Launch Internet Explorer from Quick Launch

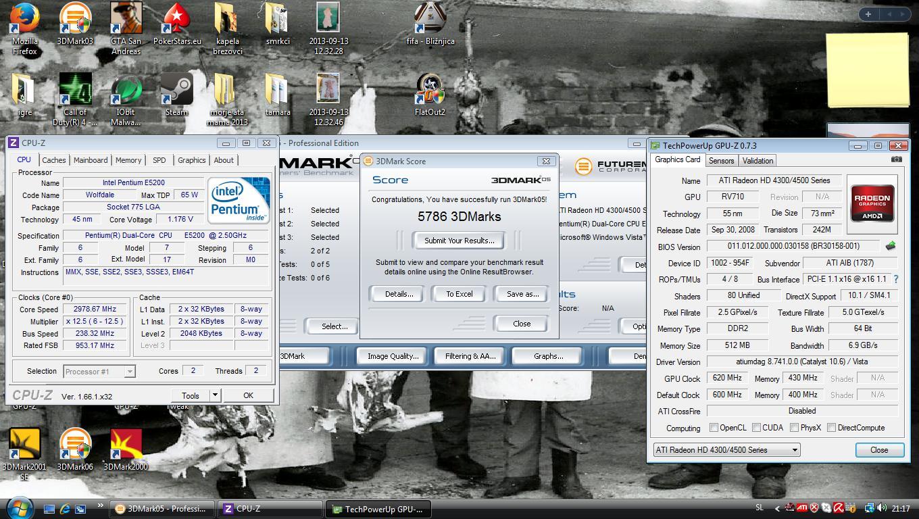point(66,509)
